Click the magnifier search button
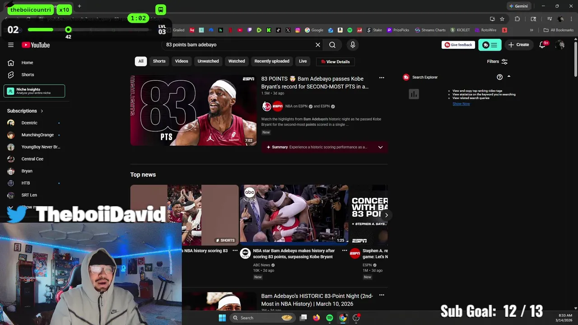This screenshot has width=578, height=325. click(x=332, y=45)
